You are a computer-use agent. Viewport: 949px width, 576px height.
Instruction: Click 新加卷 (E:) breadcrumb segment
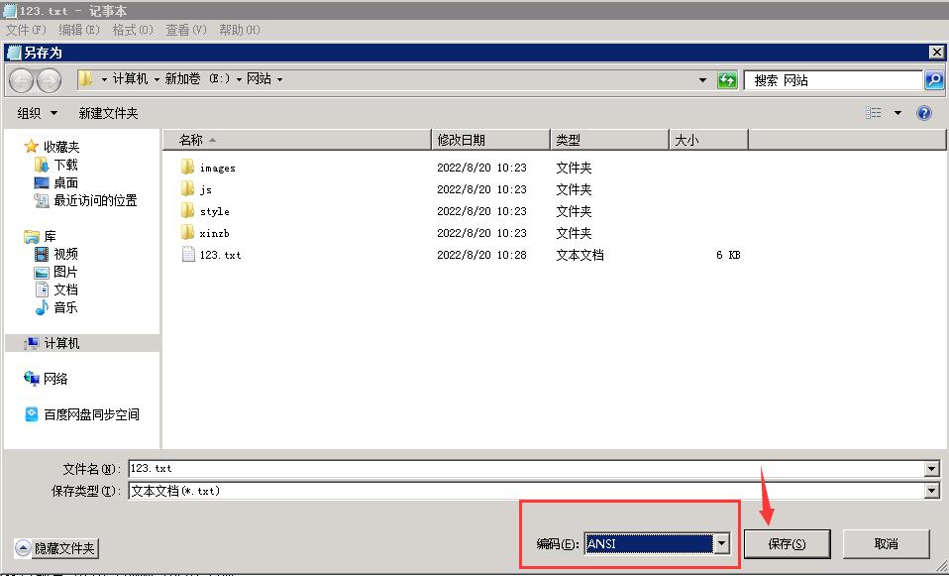[197, 79]
